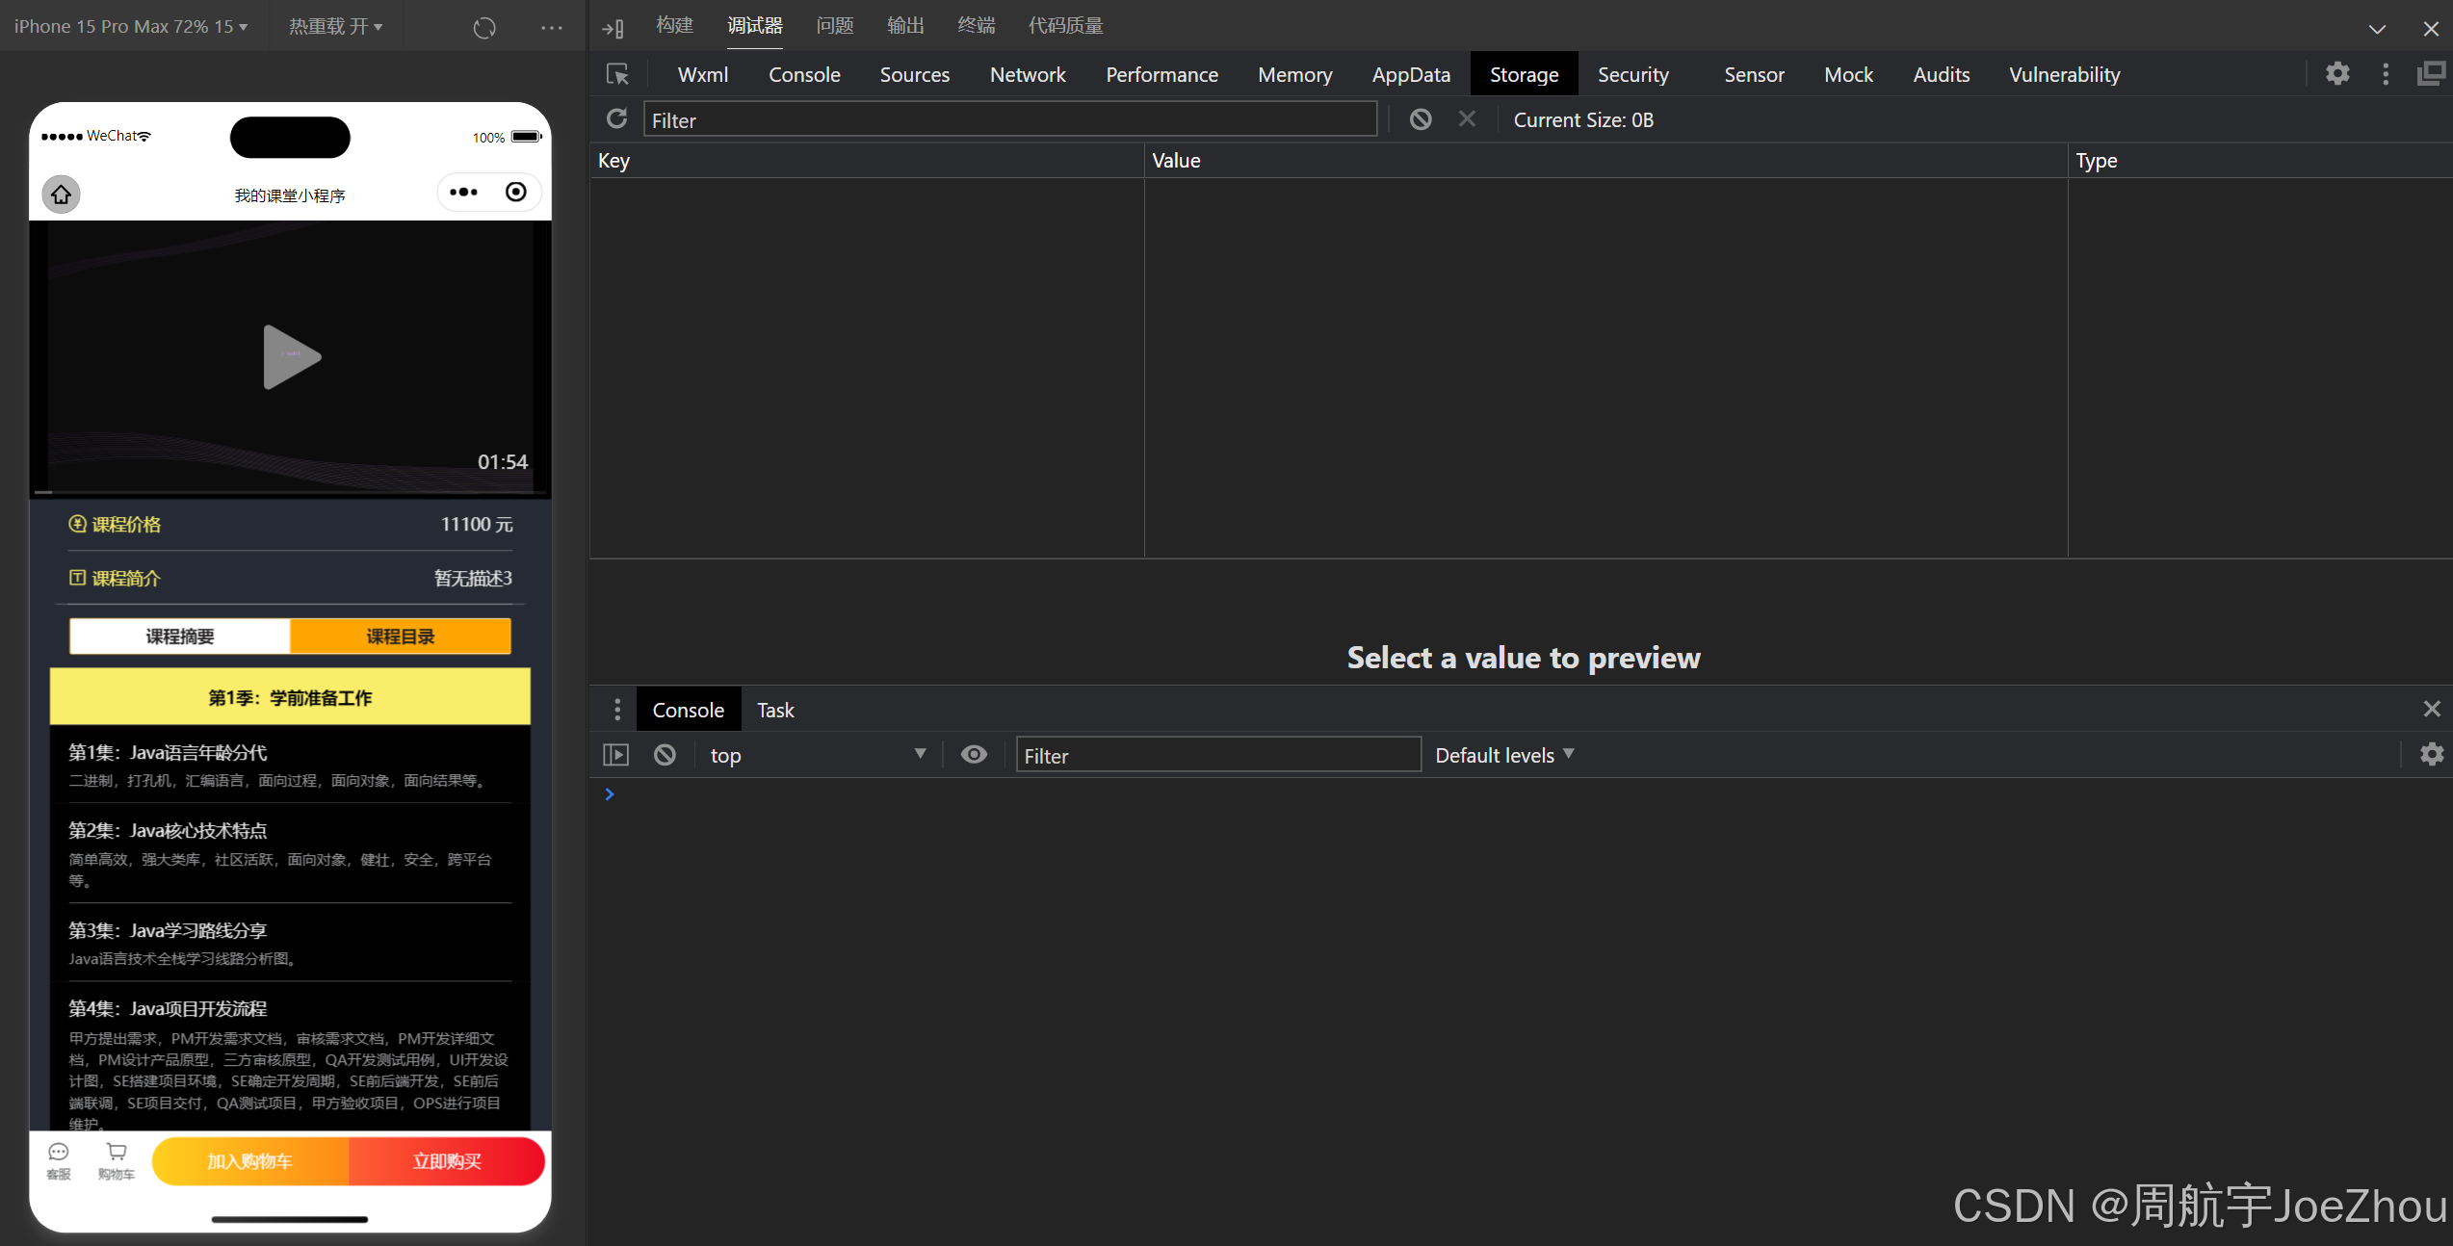Toggle live expression eye icon
Viewport: 2453px width, 1246px height.
click(x=974, y=755)
